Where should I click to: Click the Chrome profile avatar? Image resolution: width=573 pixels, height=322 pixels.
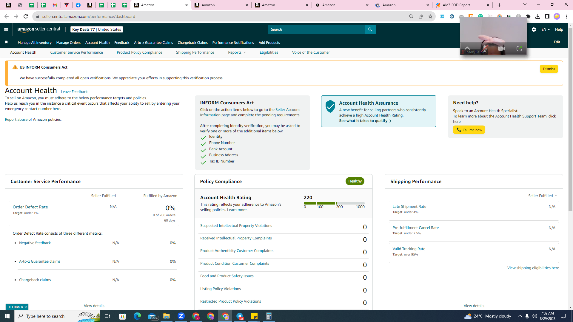tap(557, 16)
